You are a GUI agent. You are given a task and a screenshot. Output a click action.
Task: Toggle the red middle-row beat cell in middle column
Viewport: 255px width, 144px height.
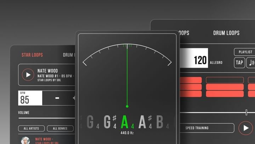[x=225, y=87]
